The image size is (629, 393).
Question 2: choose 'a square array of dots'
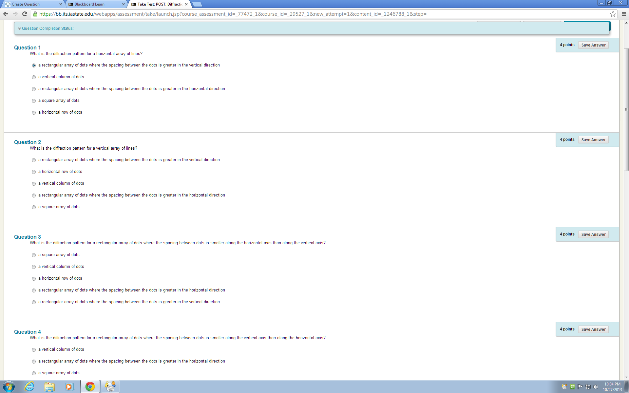34,207
